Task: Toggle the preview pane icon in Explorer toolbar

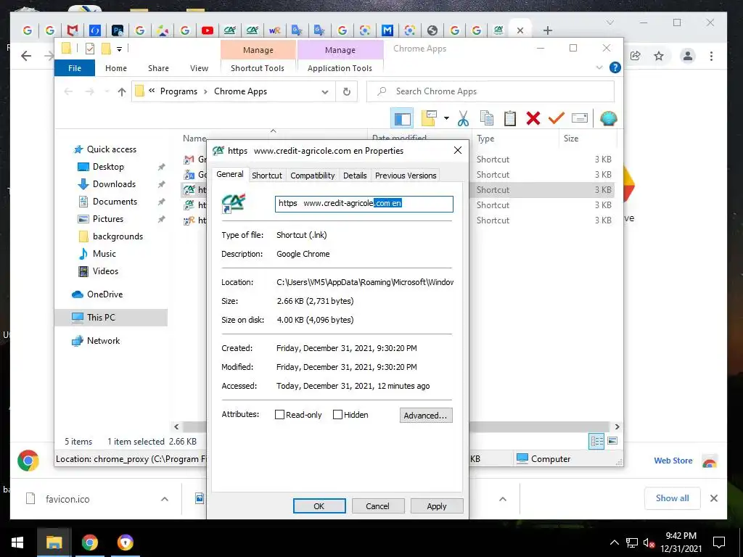Action: click(x=402, y=118)
